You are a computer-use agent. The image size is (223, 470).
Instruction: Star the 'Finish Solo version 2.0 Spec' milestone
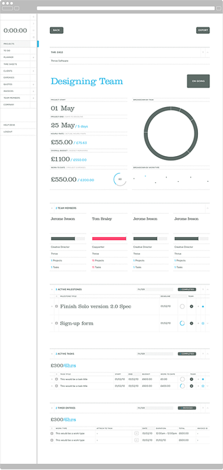tap(203, 307)
